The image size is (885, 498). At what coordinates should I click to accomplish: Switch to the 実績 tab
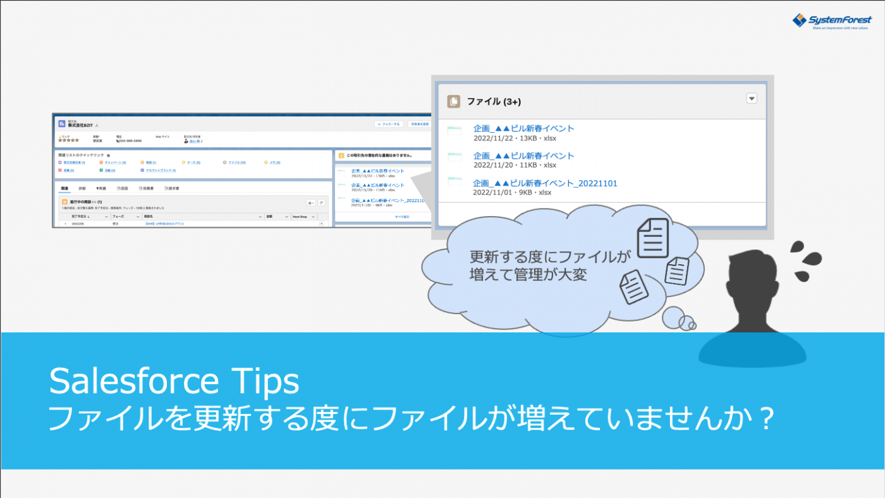pyautogui.click(x=101, y=188)
